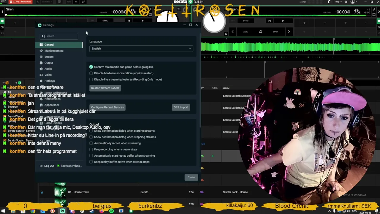
Task: Open the Output settings category
Action: 59,63
